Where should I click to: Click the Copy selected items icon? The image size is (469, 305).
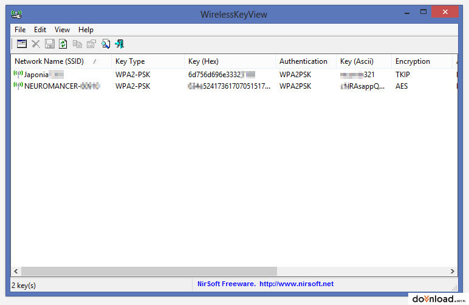pyautogui.click(x=77, y=44)
